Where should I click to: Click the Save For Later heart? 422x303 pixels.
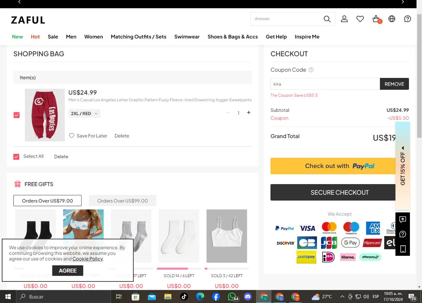point(72,136)
